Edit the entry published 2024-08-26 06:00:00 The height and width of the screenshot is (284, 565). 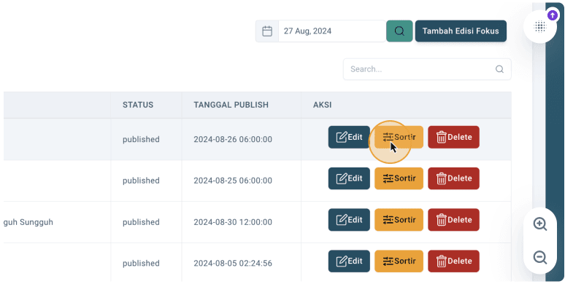pyautogui.click(x=349, y=137)
